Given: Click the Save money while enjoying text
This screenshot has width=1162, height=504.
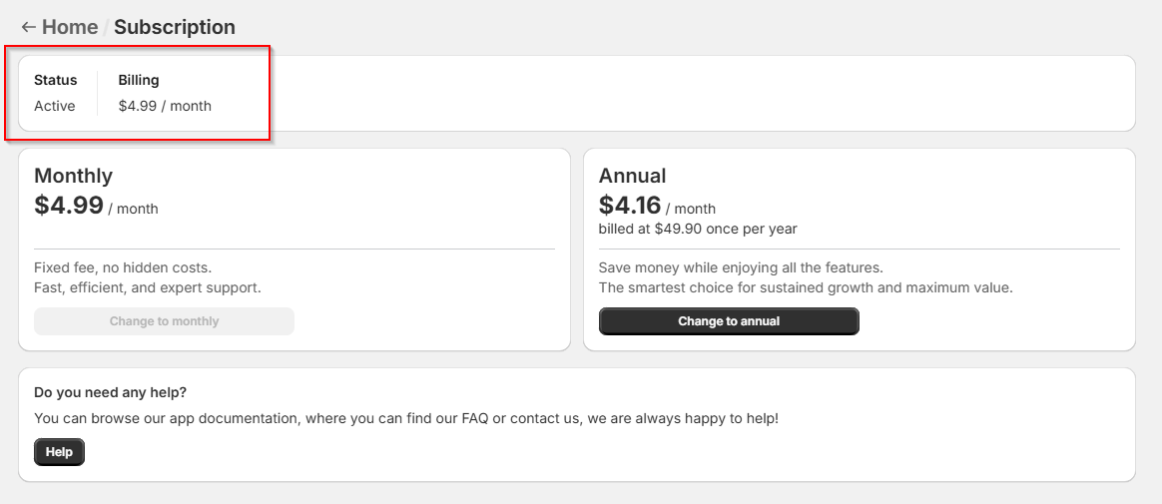Looking at the screenshot, I should (x=741, y=267).
